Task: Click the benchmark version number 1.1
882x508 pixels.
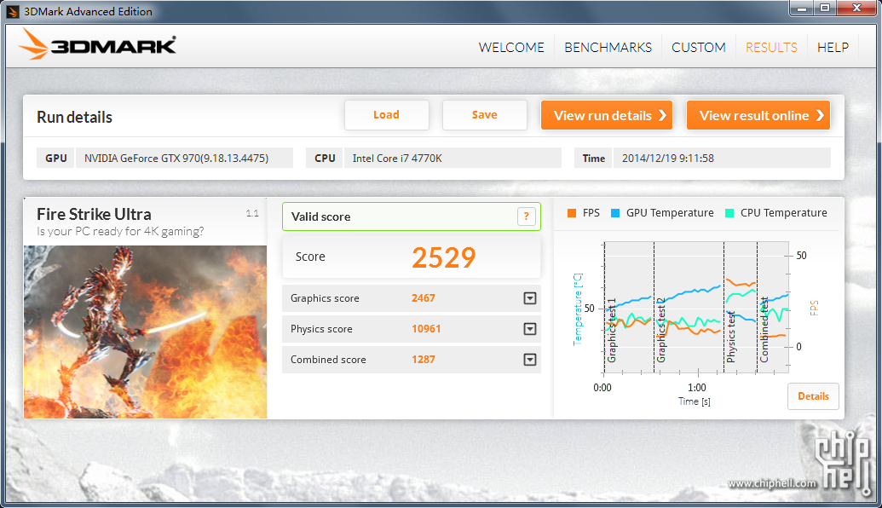Action: pyautogui.click(x=252, y=213)
